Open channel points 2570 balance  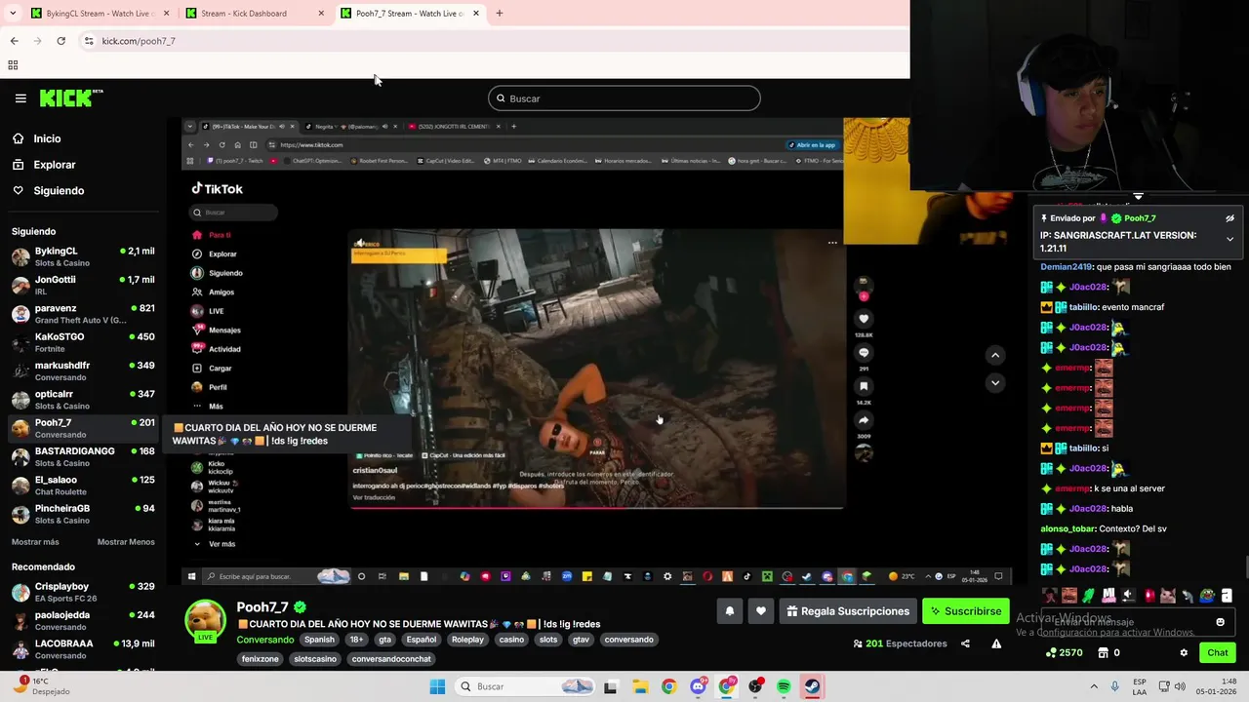[1064, 653]
